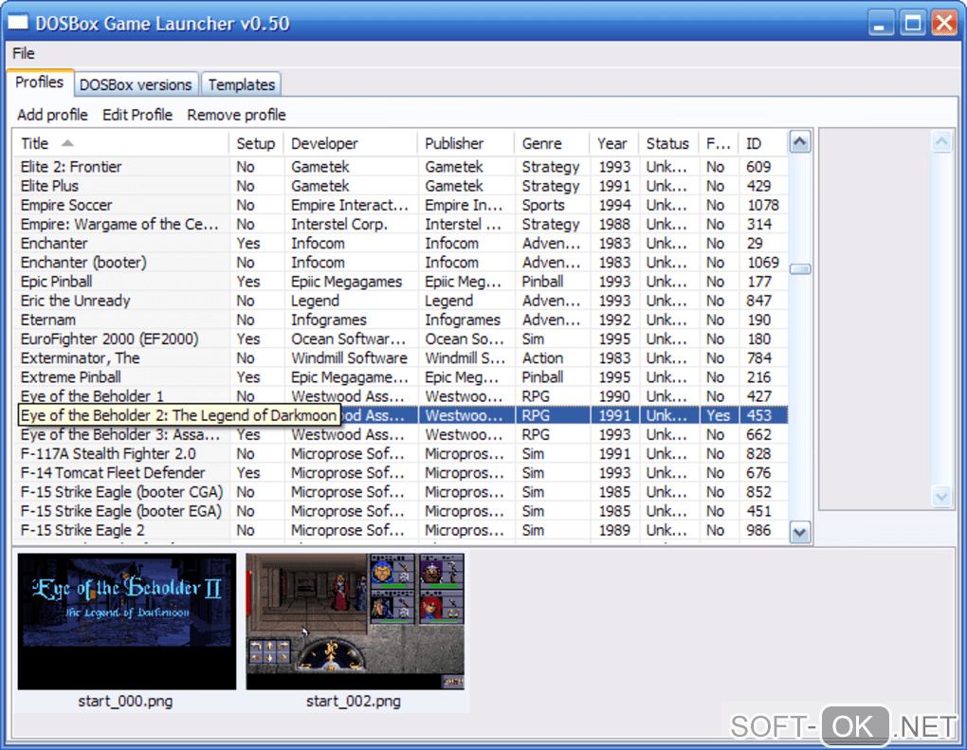Click the start_000.png filename label
Image resolution: width=967 pixels, height=750 pixels.
(125, 702)
